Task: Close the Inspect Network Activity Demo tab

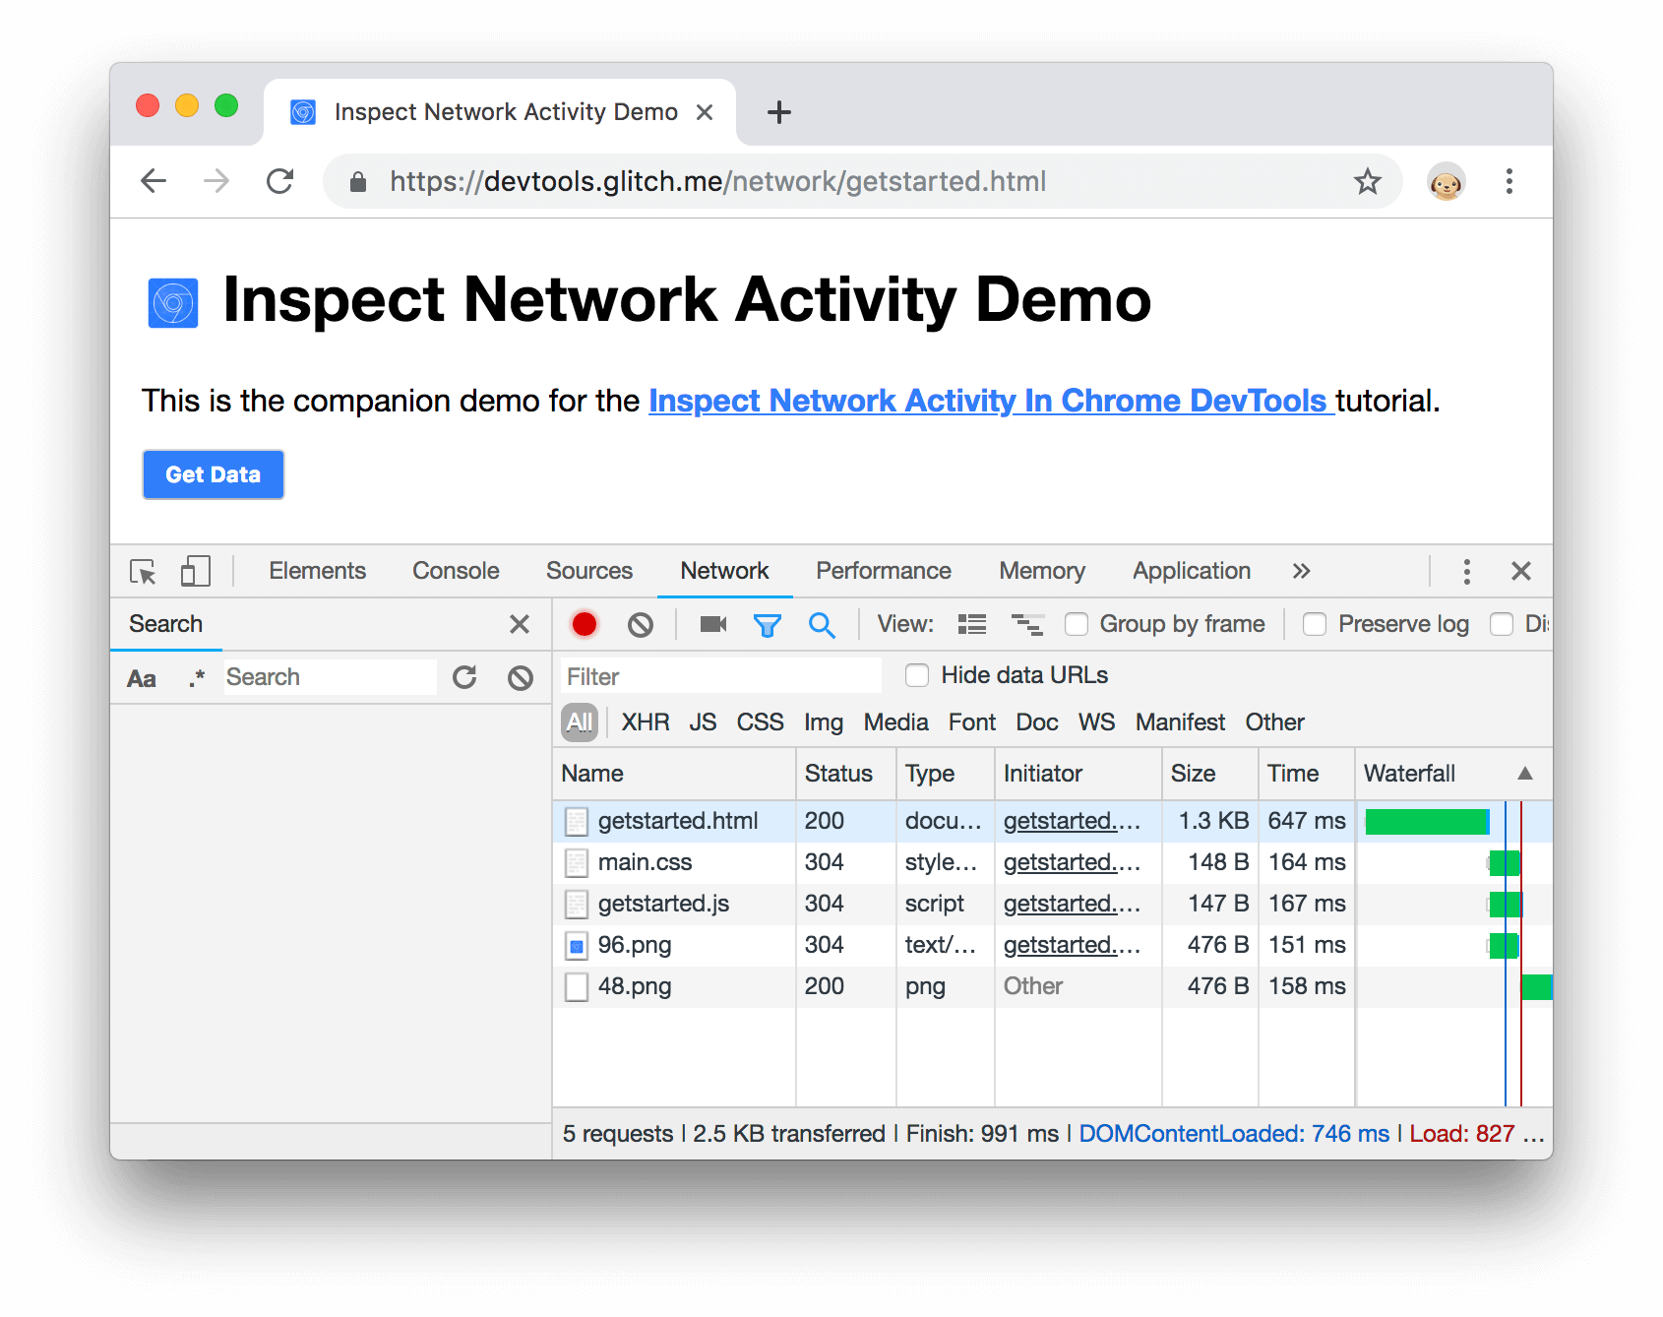Action: 705,112
